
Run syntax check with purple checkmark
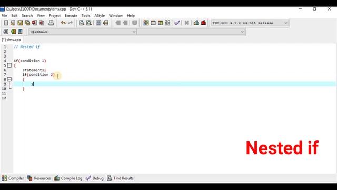[x=177, y=23]
